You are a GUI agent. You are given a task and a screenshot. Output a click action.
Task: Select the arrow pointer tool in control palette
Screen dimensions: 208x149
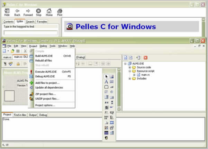(106, 76)
